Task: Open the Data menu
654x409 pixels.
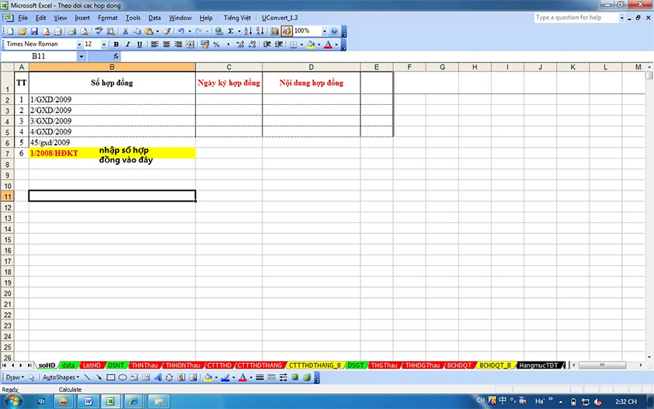Action: point(155,18)
